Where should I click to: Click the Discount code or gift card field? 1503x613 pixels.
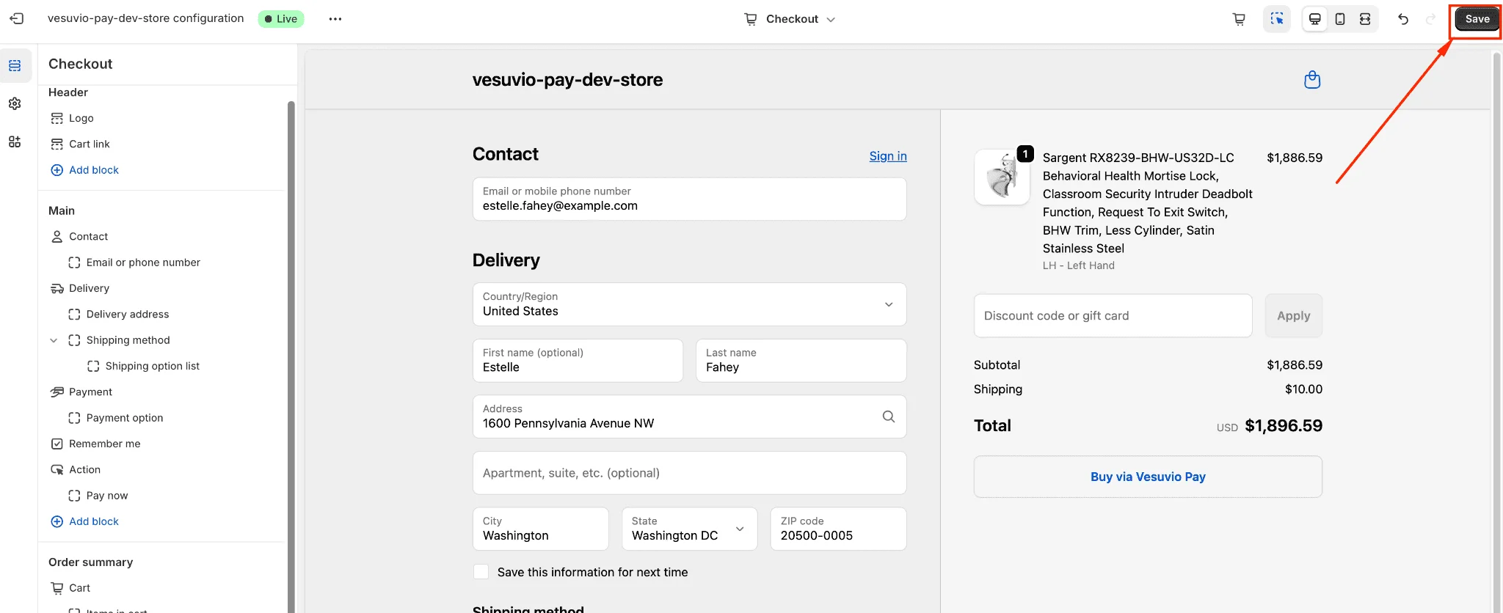coord(1113,316)
